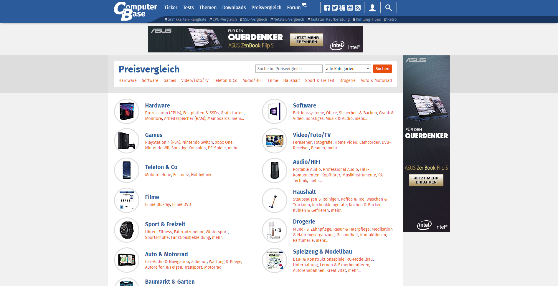Open the PlayStation 4 (PS4) link

click(163, 142)
